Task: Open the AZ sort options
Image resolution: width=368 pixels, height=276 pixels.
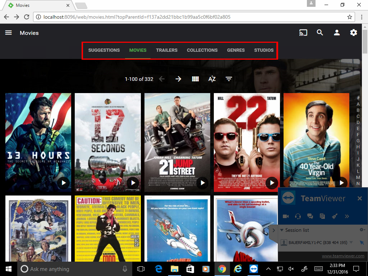Action: (x=212, y=79)
